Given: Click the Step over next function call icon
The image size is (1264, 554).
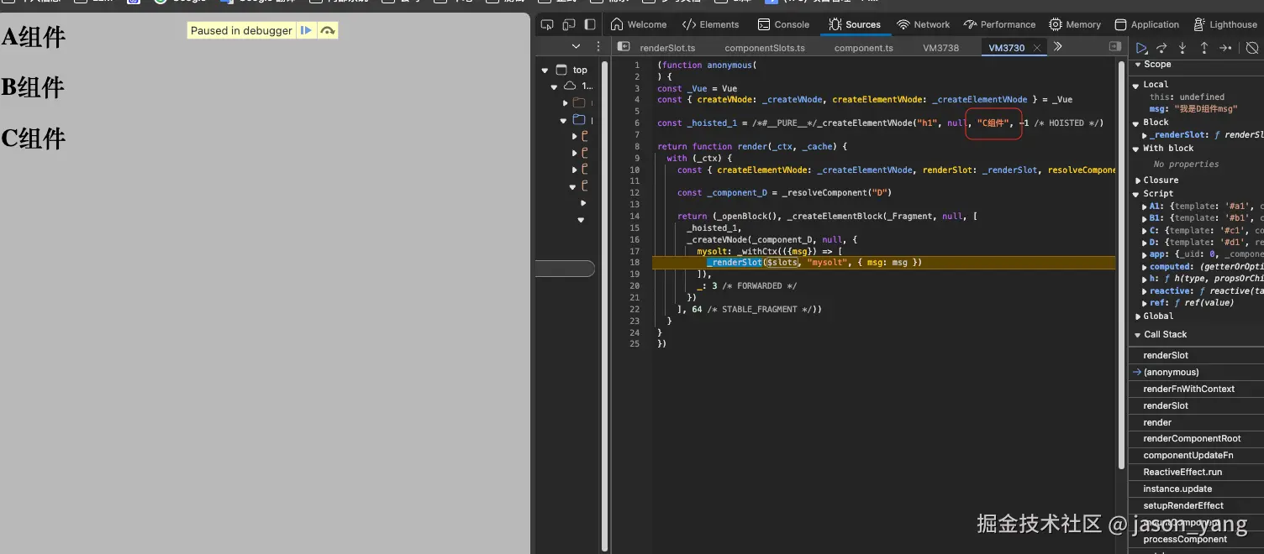Looking at the screenshot, I should click(x=1161, y=48).
